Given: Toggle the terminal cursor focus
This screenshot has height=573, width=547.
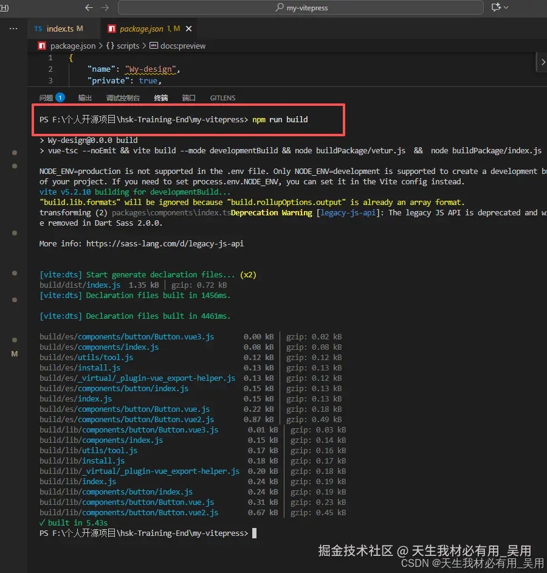Looking at the screenshot, I should pyautogui.click(x=254, y=532).
